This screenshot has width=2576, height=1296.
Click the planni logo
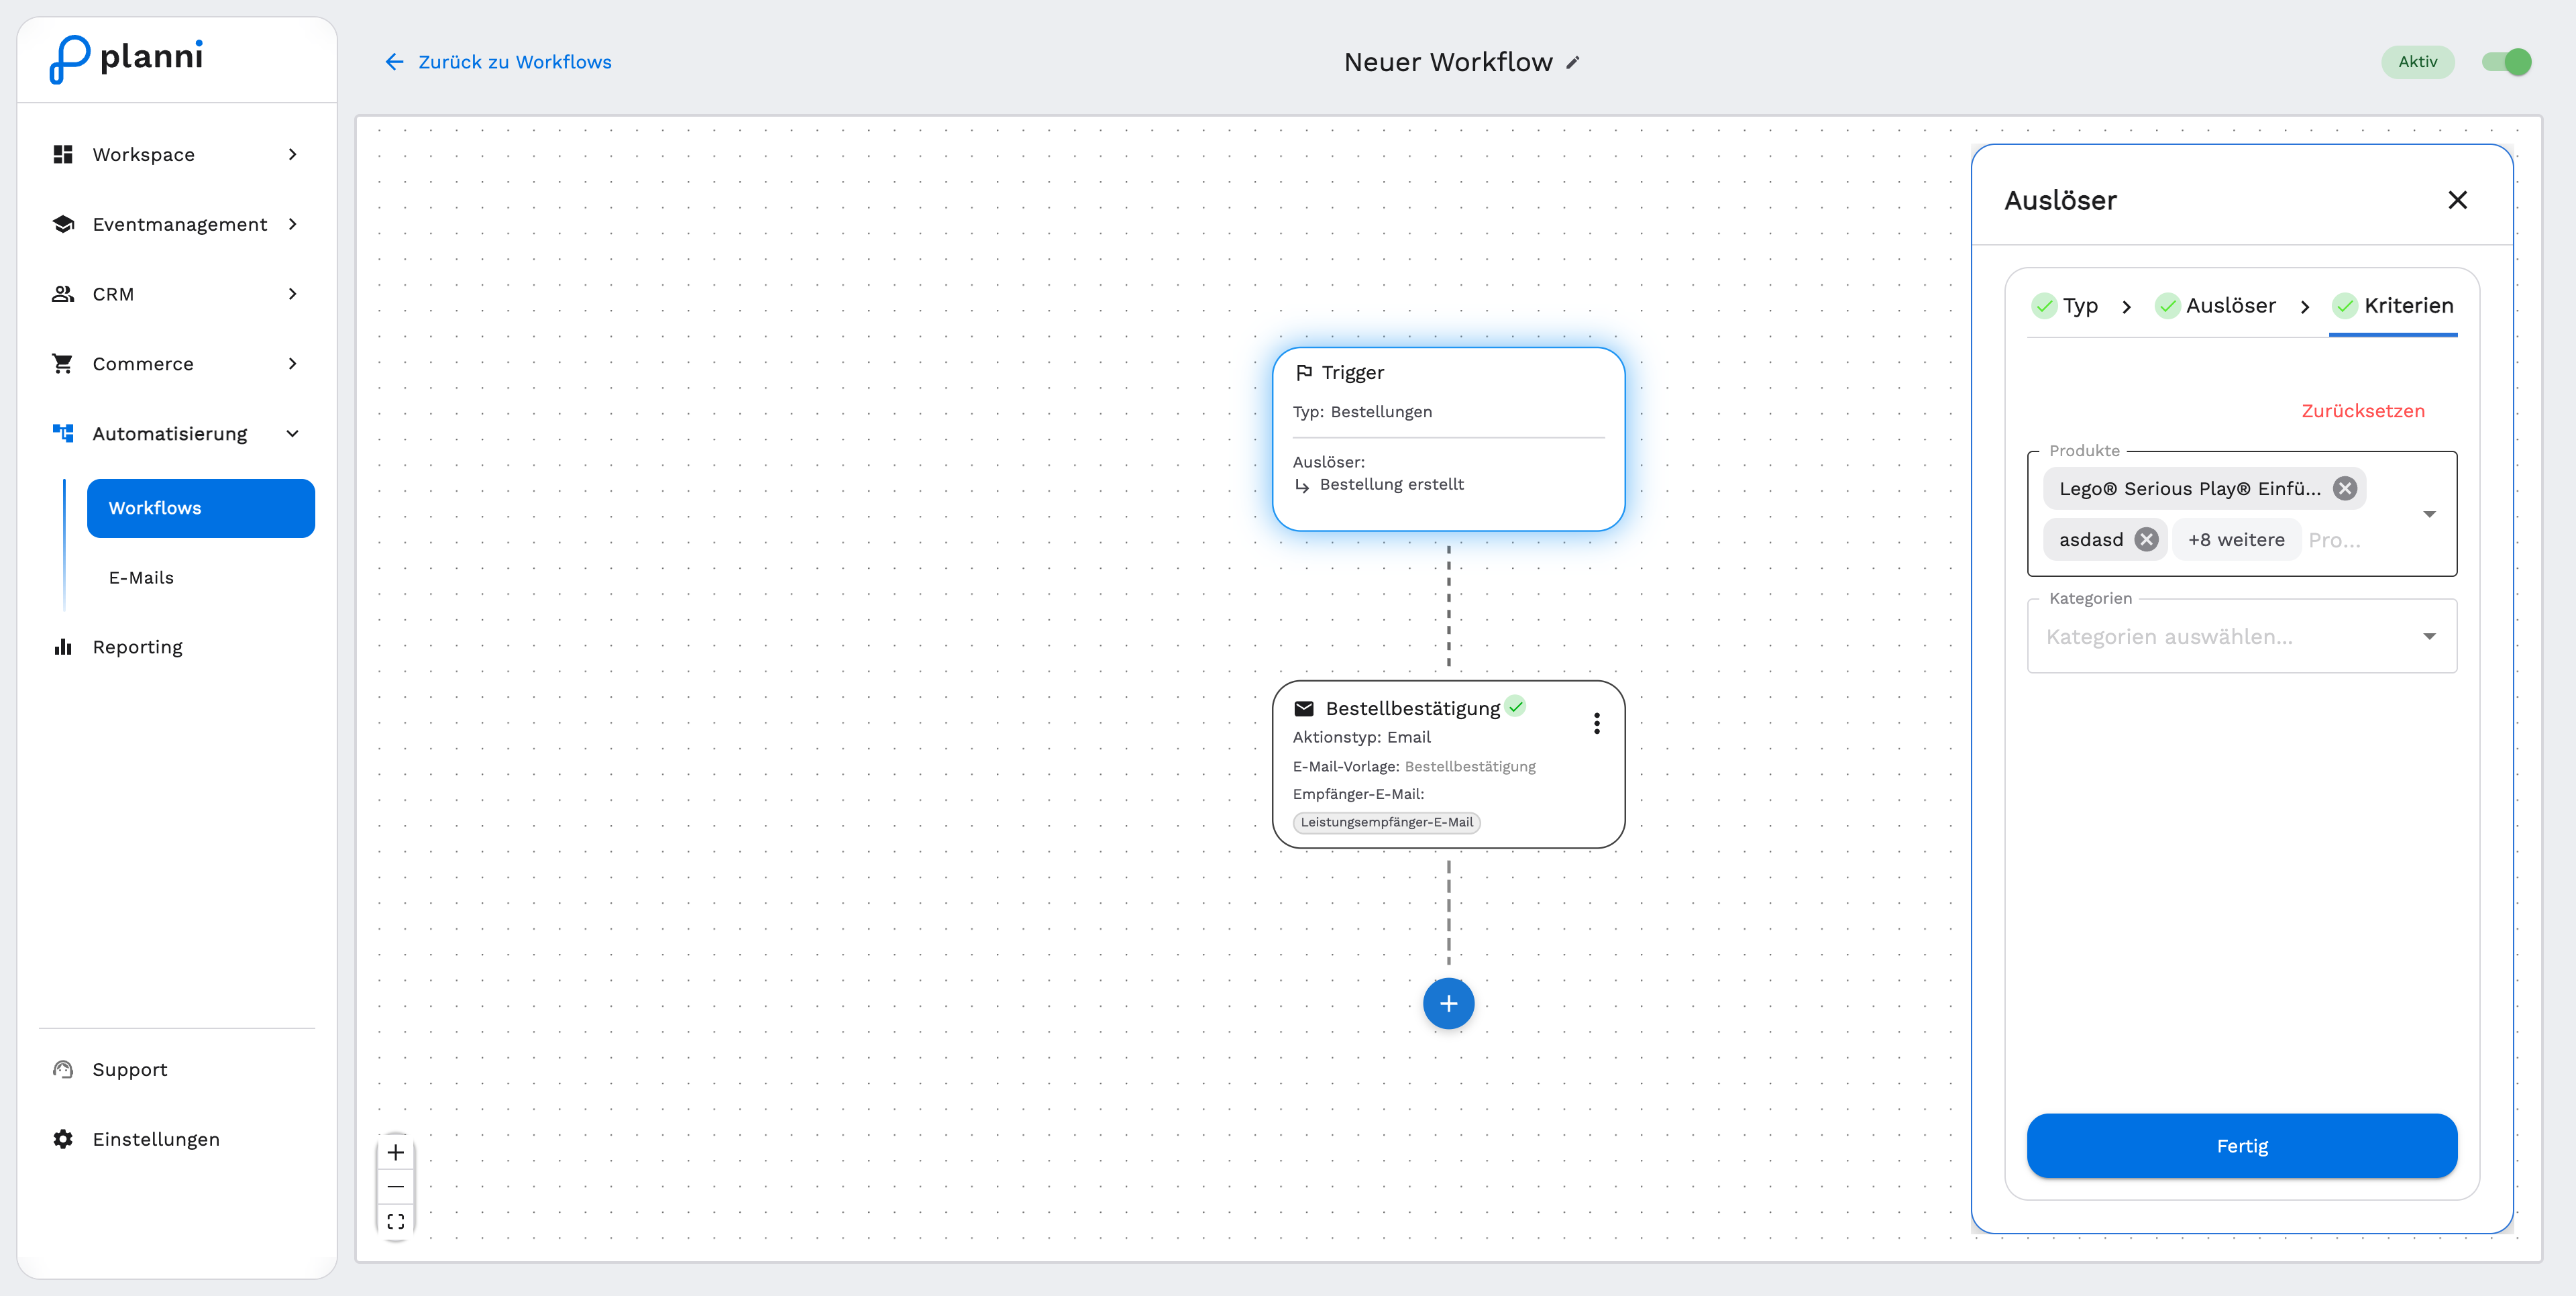(126, 59)
